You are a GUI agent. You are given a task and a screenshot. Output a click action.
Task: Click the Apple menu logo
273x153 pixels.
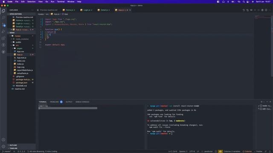(4, 2)
